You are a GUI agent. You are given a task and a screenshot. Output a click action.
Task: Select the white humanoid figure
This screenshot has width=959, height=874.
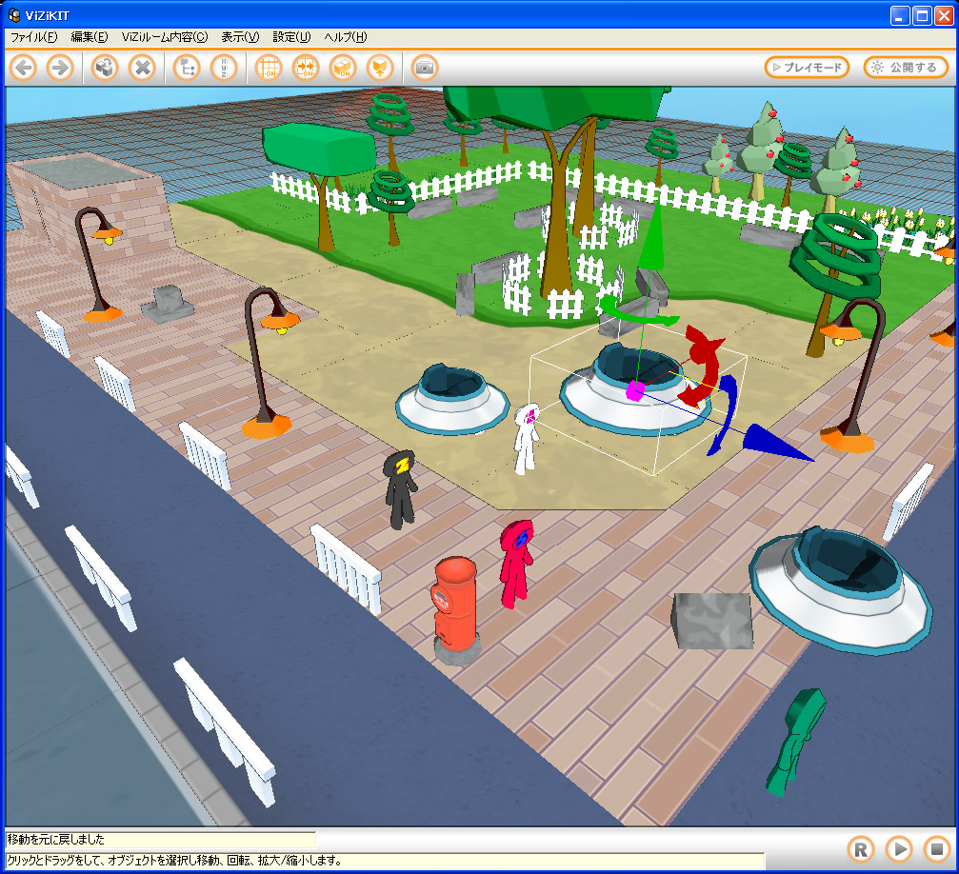pos(526,439)
